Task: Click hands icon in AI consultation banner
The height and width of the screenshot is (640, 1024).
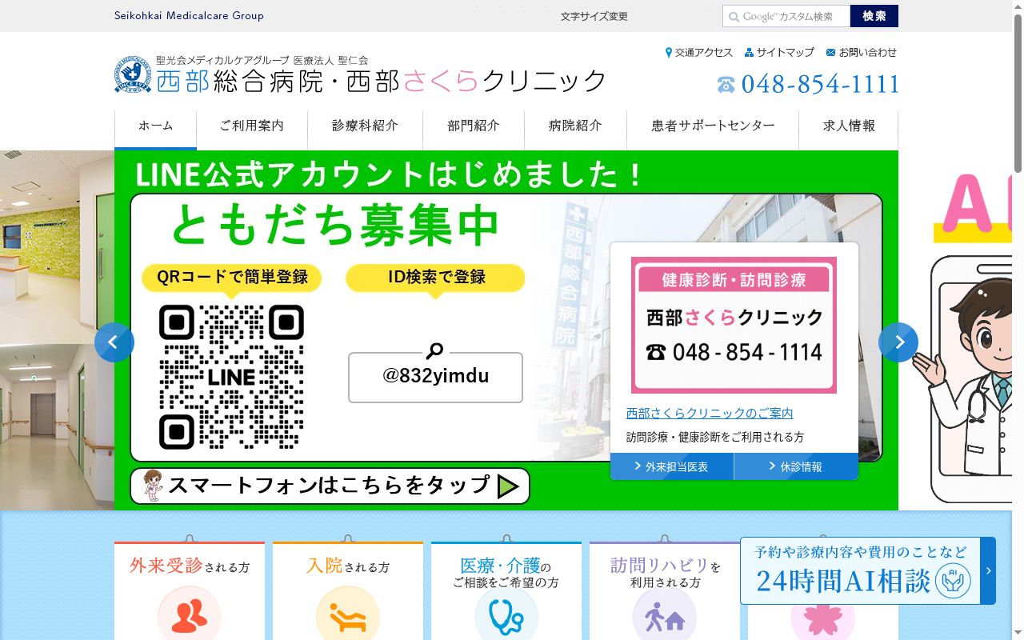Action: [x=953, y=581]
